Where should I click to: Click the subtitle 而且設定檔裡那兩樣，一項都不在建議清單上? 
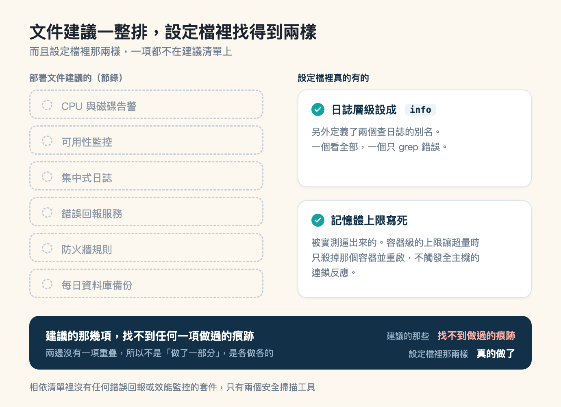click(x=131, y=52)
